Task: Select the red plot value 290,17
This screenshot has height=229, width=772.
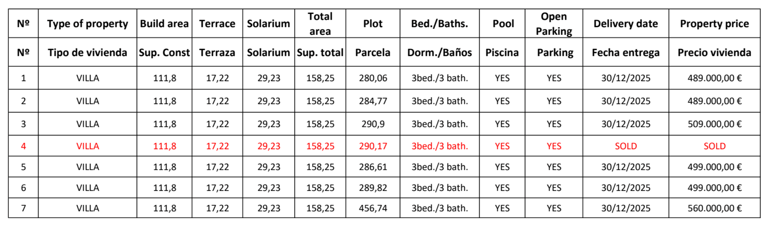Action: pos(373,146)
